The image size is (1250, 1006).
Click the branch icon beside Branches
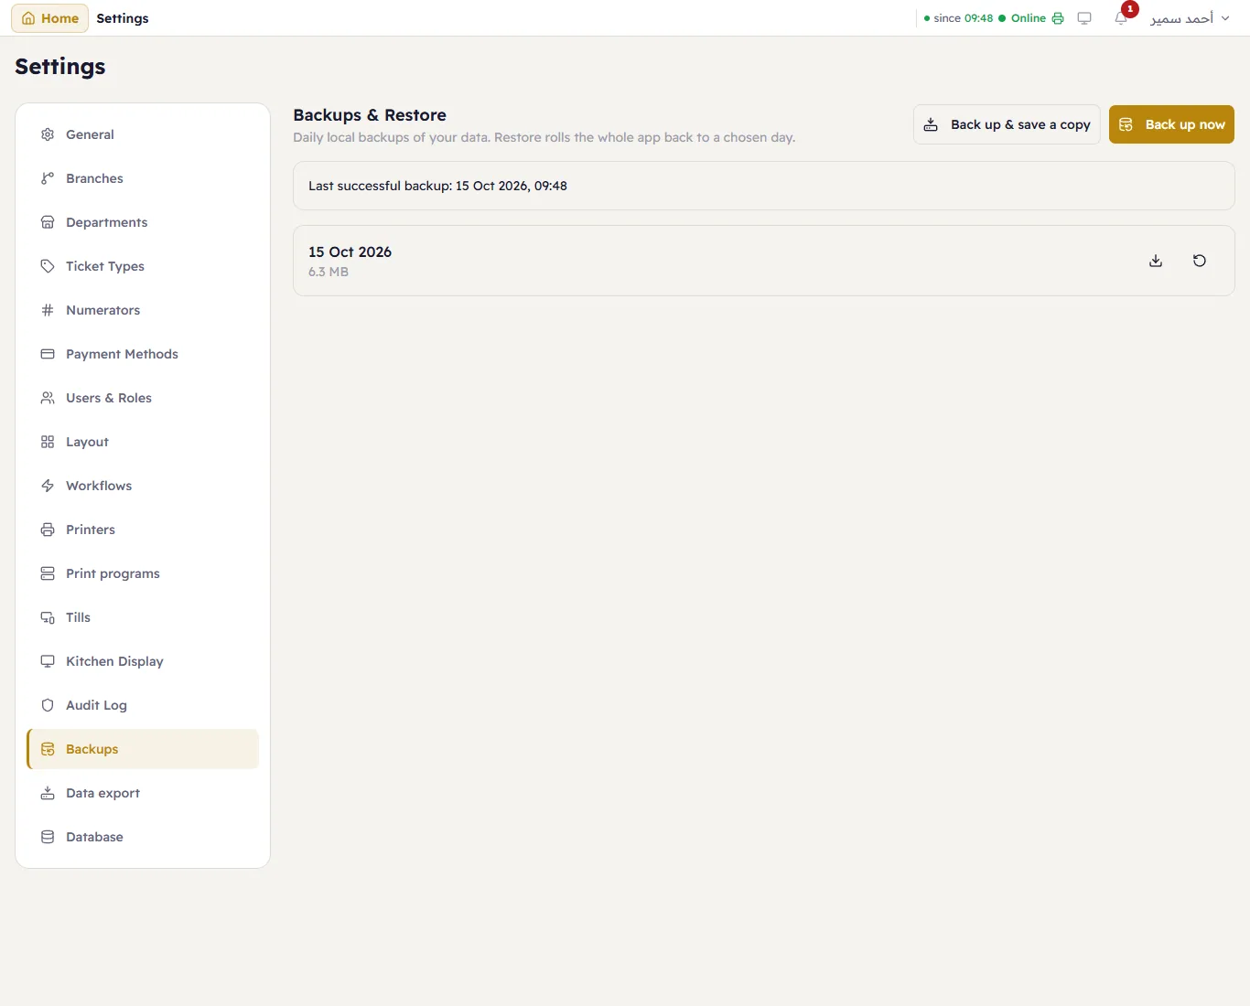tap(48, 178)
